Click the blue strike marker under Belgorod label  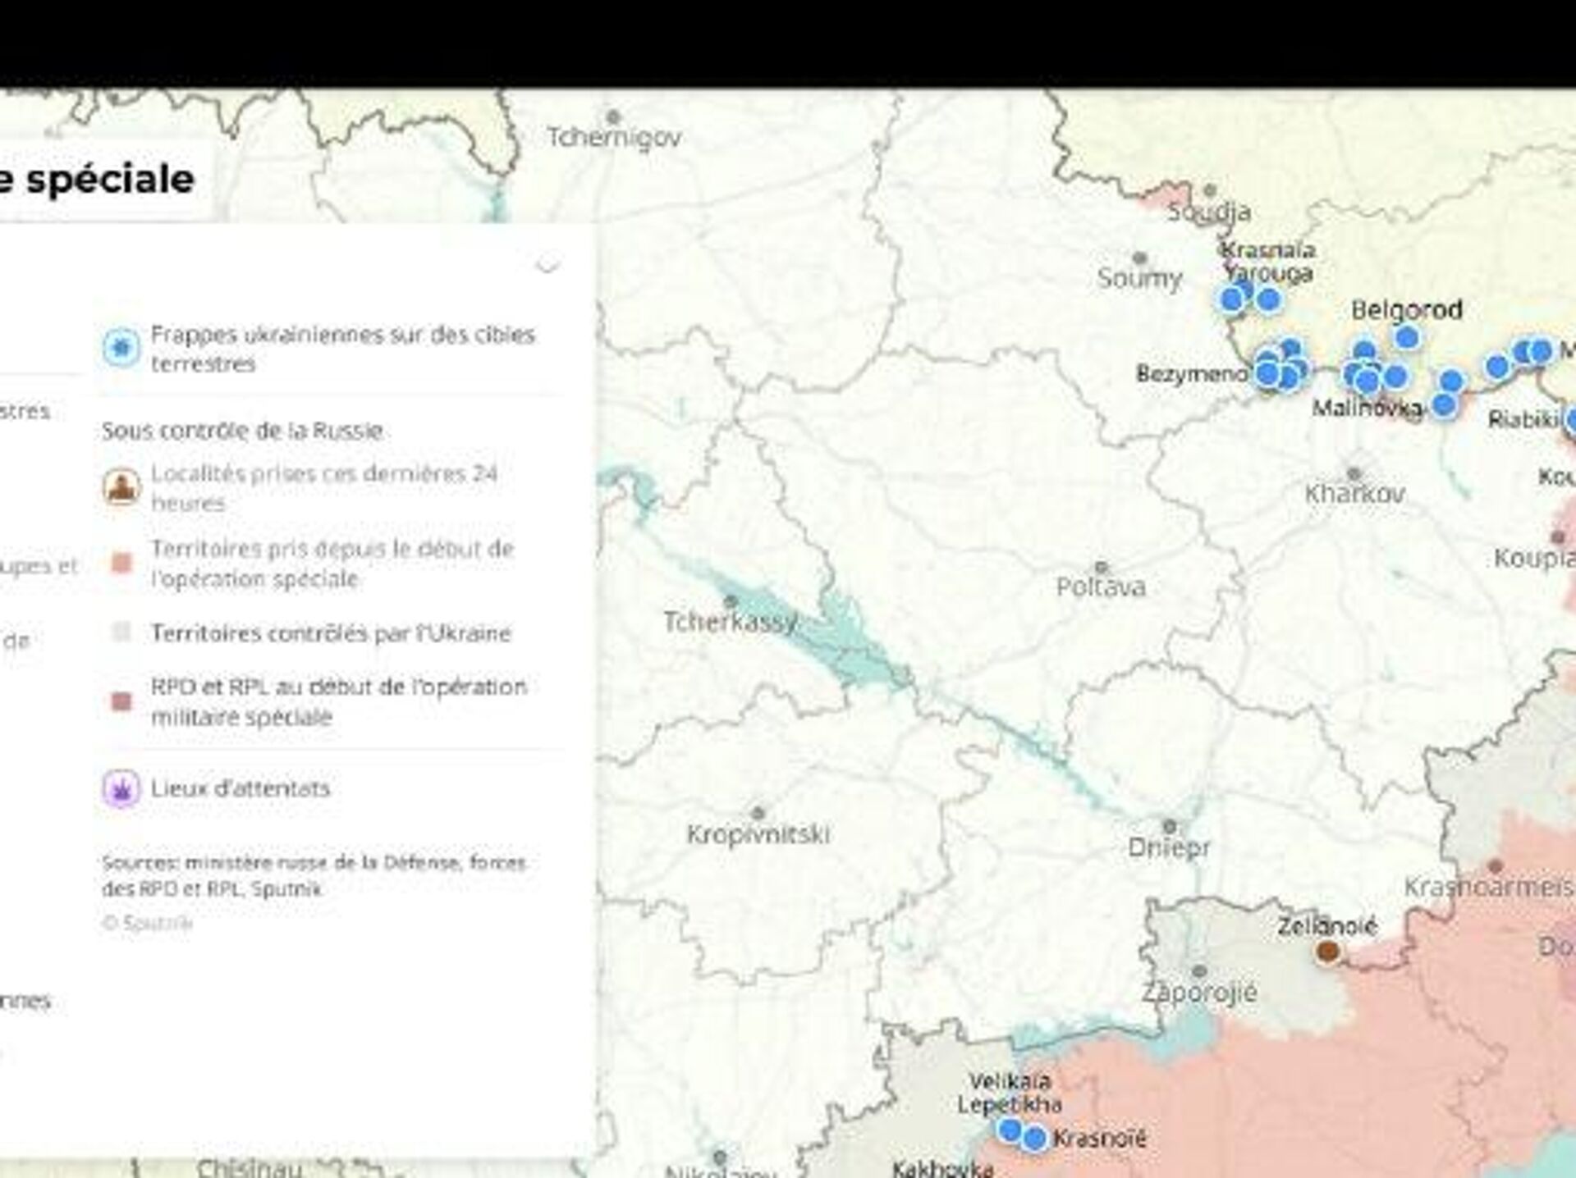(x=1406, y=337)
